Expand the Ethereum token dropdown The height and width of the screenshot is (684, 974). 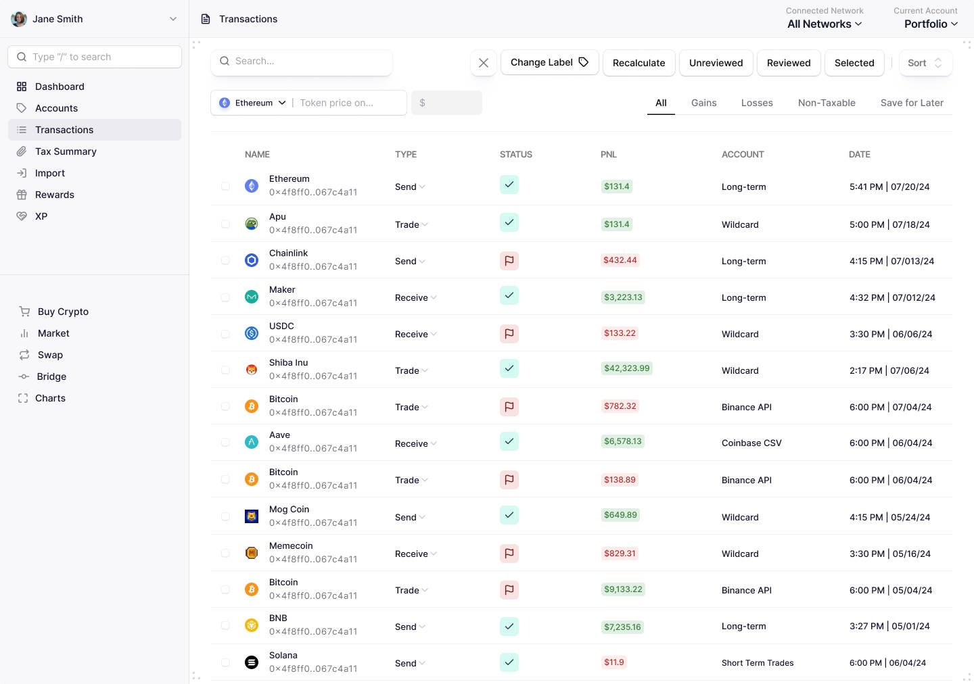253,103
